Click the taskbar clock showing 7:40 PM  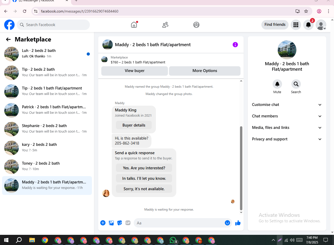click(312, 240)
